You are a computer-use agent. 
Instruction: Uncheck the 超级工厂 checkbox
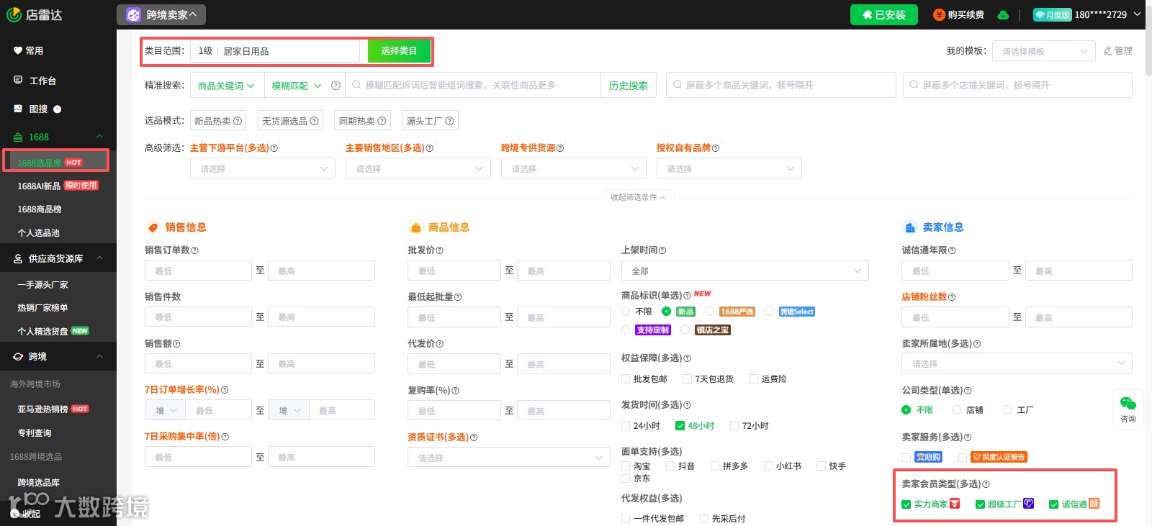[x=980, y=504]
